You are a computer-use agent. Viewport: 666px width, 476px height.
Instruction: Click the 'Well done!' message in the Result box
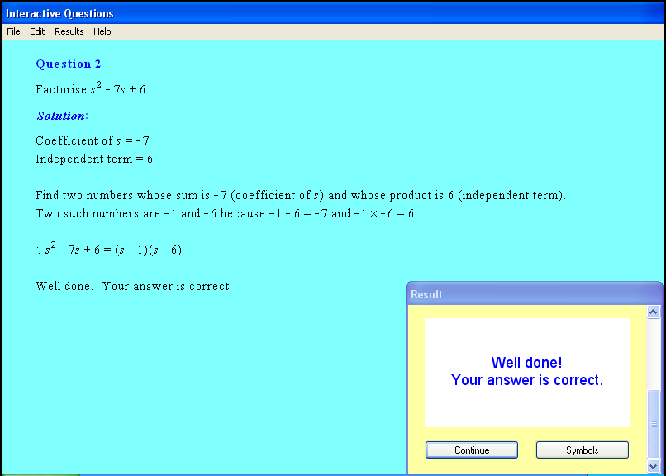(526, 363)
